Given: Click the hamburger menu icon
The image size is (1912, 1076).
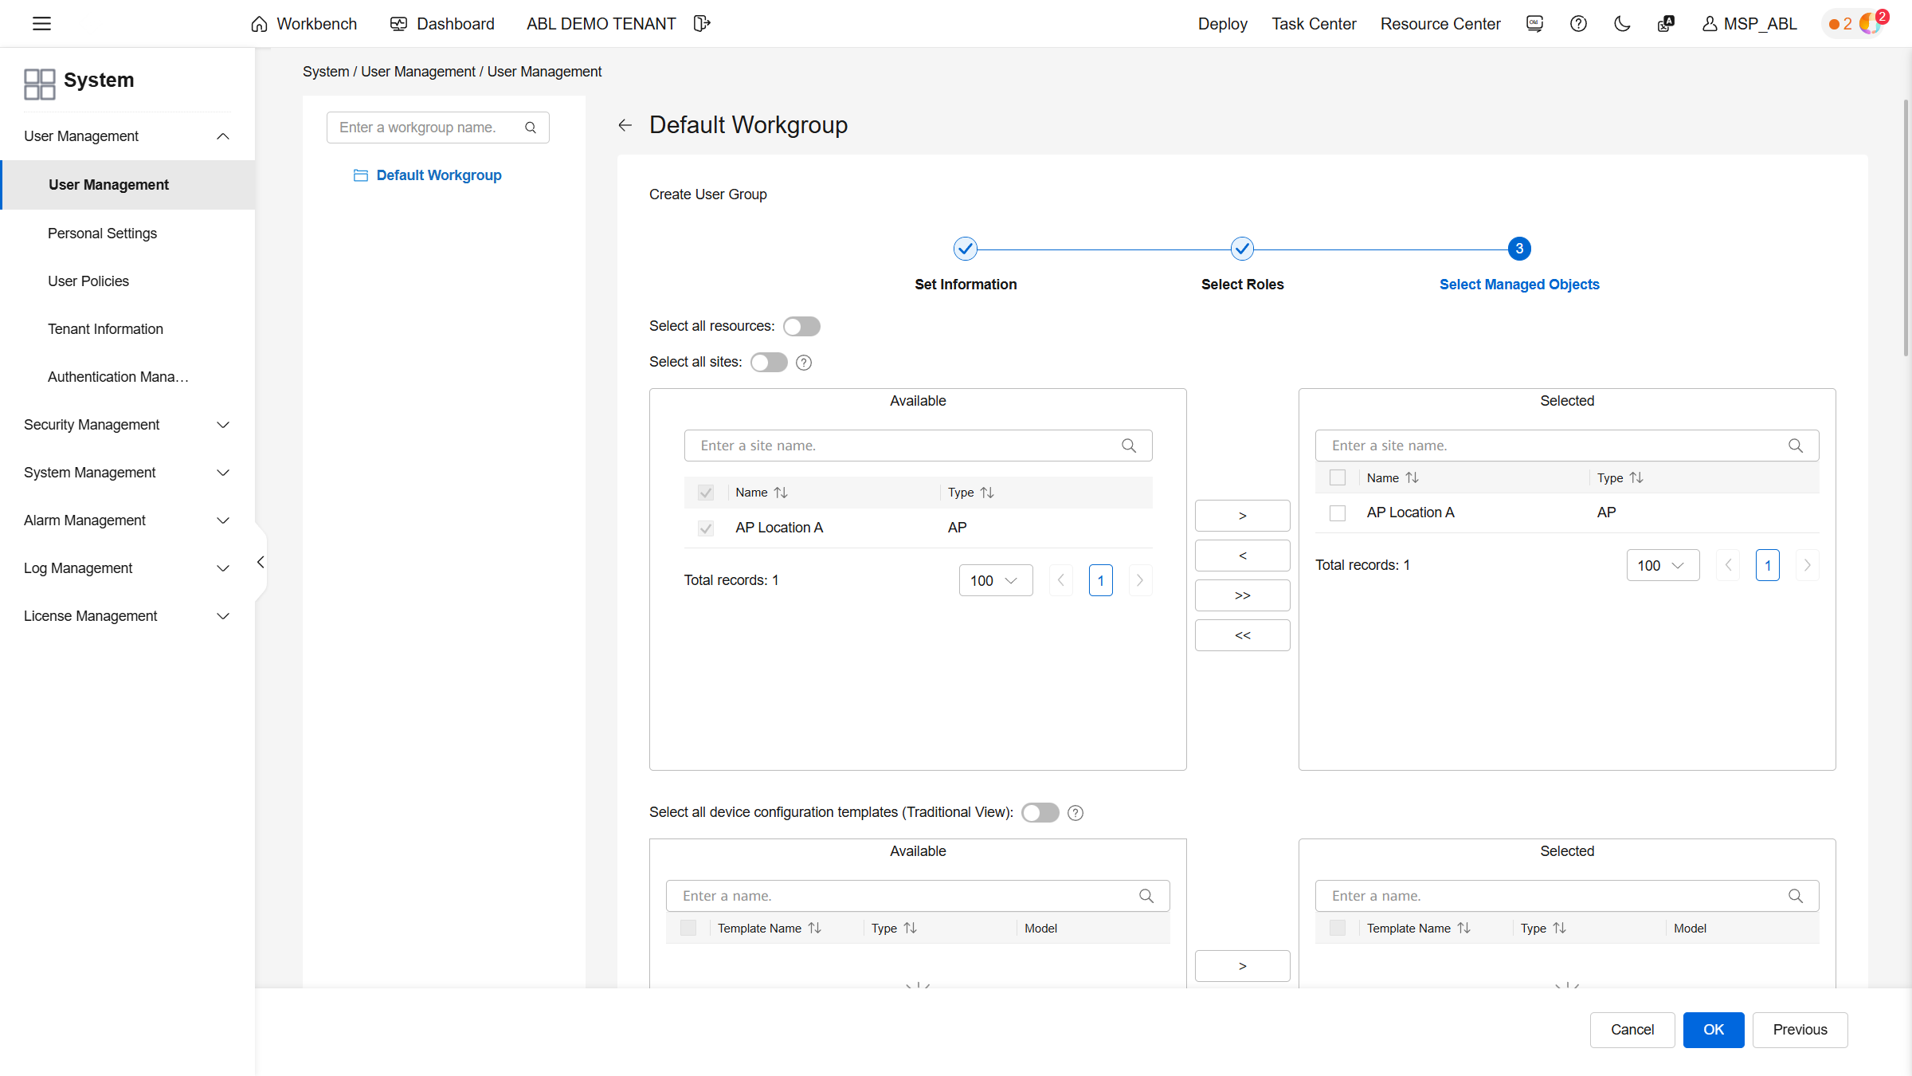Looking at the screenshot, I should 41,24.
